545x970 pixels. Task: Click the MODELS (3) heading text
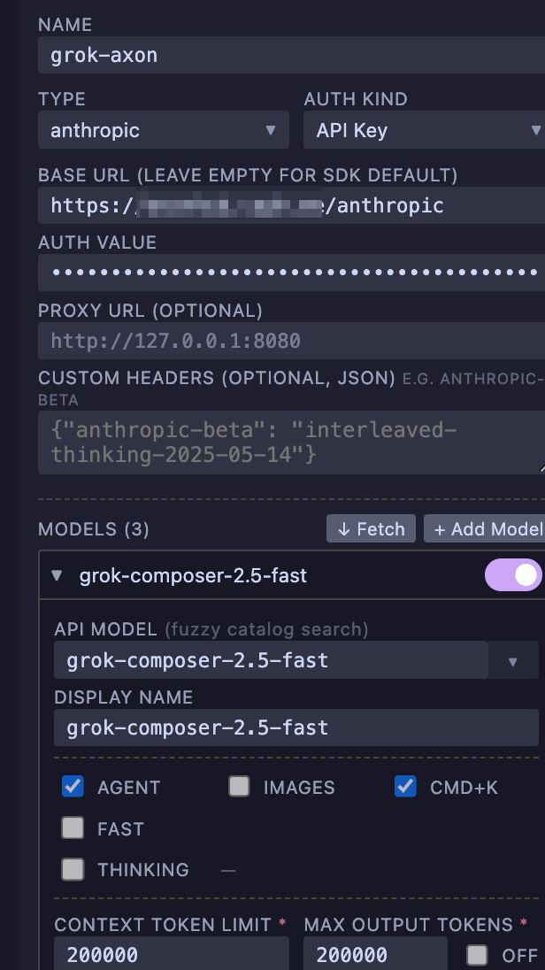click(x=94, y=529)
